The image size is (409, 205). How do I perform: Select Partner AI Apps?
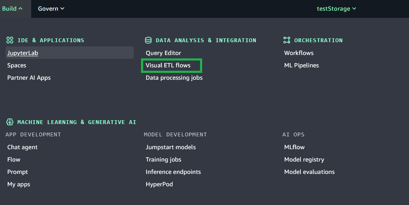29,78
